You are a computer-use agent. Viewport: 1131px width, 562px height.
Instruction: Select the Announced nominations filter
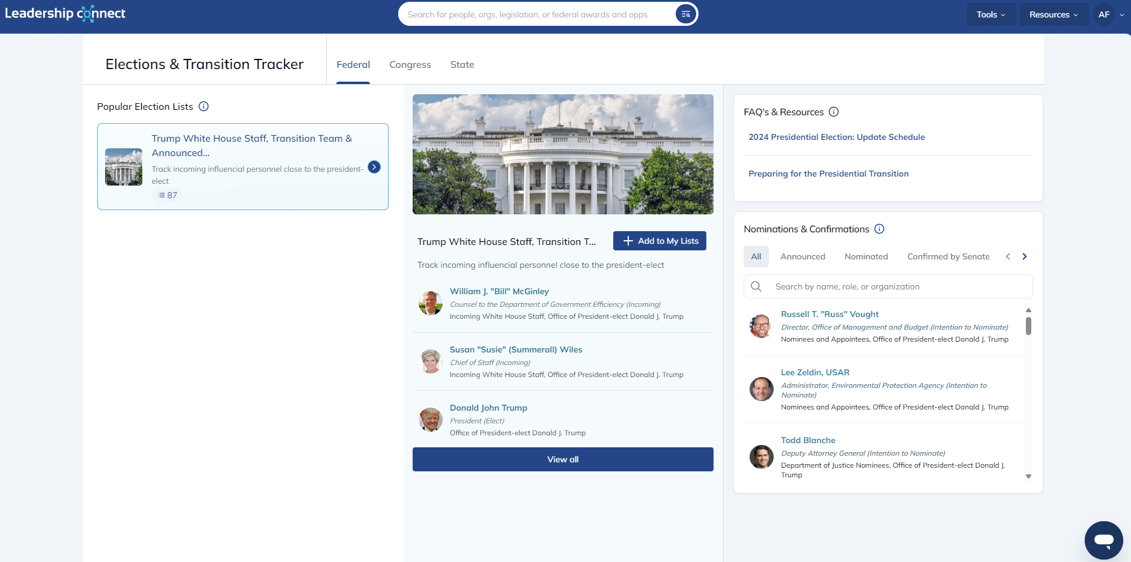803,256
